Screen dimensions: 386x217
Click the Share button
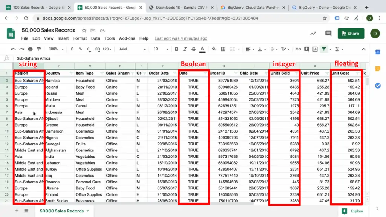(350, 33)
